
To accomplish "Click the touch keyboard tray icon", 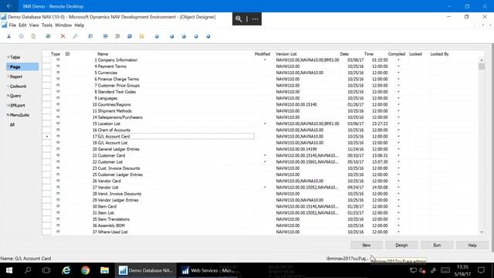I will pos(445,270).
